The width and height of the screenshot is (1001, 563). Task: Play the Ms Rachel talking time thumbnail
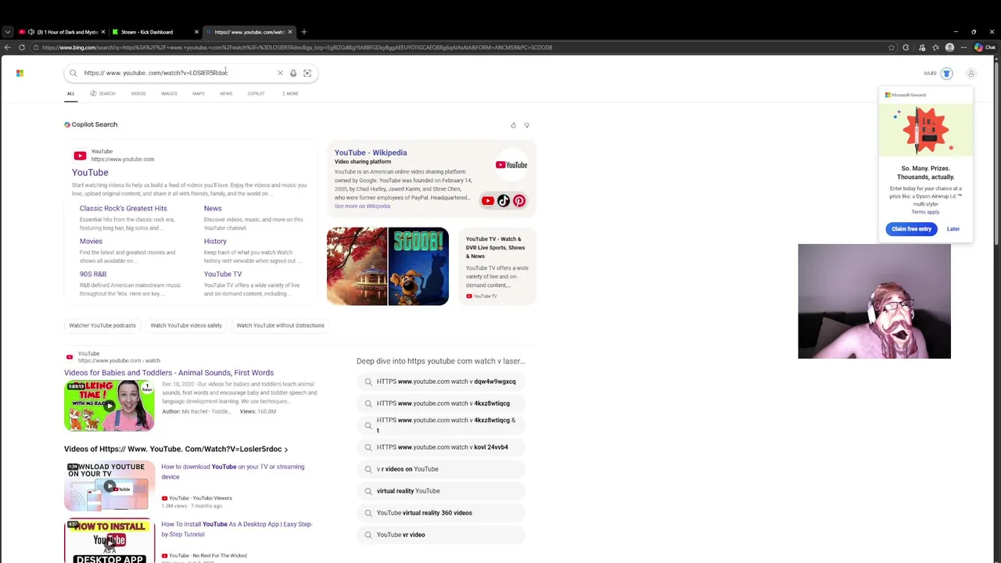tap(109, 406)
